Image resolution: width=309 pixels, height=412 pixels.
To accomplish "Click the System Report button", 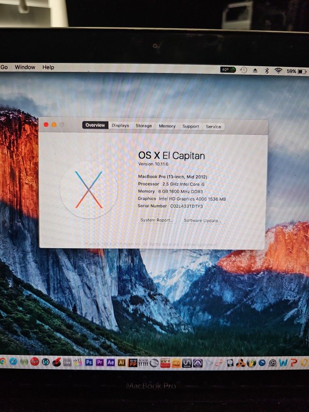I will (157, 220).
